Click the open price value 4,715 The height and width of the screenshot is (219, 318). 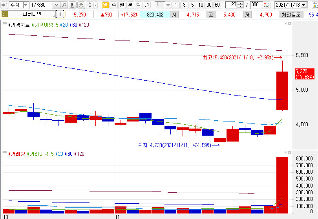(193, 15)
